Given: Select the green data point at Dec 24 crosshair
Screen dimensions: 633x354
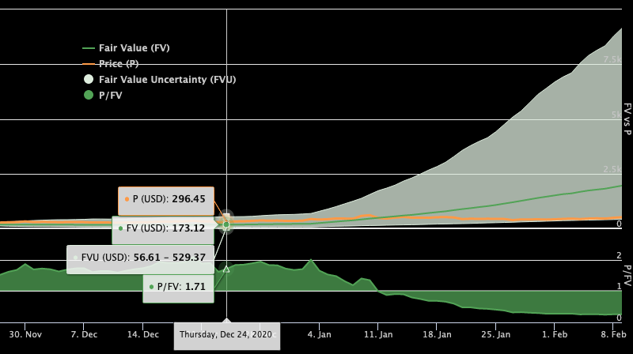Looking at the screenshot, I should [226, 224].
